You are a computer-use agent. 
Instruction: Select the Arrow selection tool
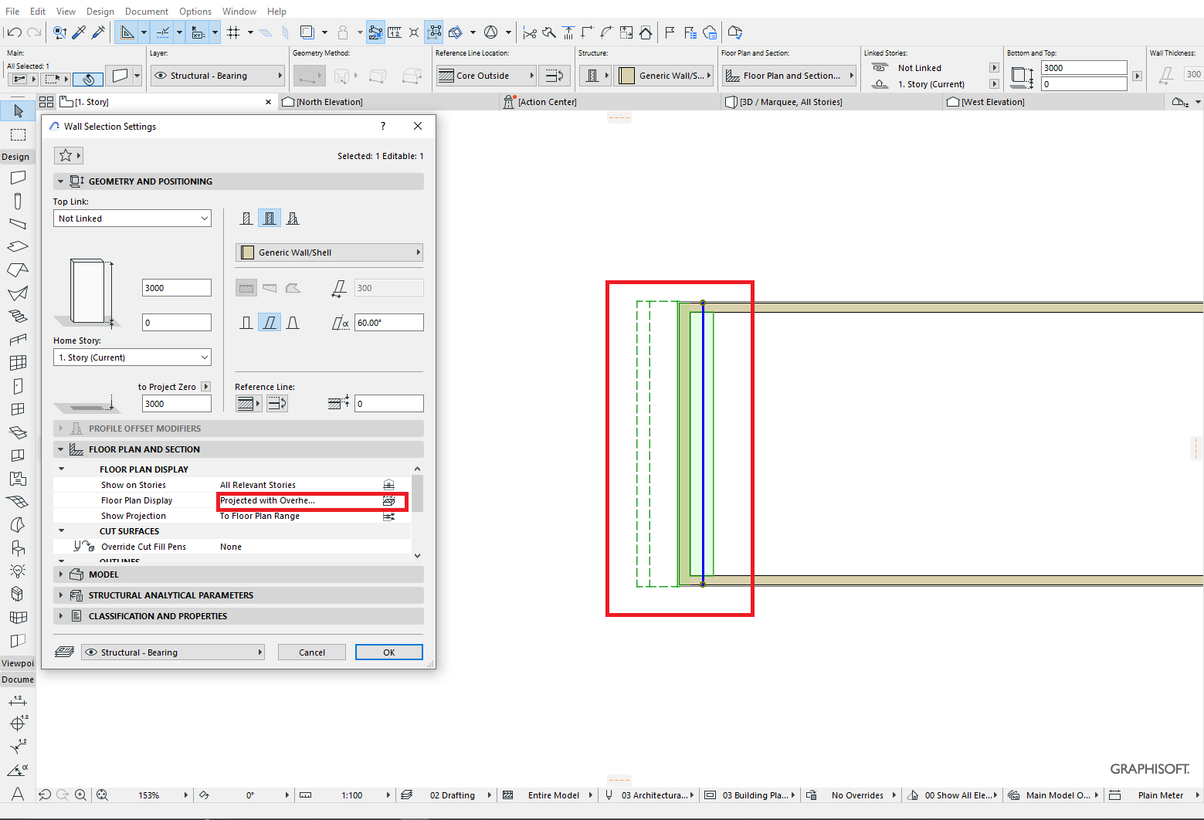[17, 110]
